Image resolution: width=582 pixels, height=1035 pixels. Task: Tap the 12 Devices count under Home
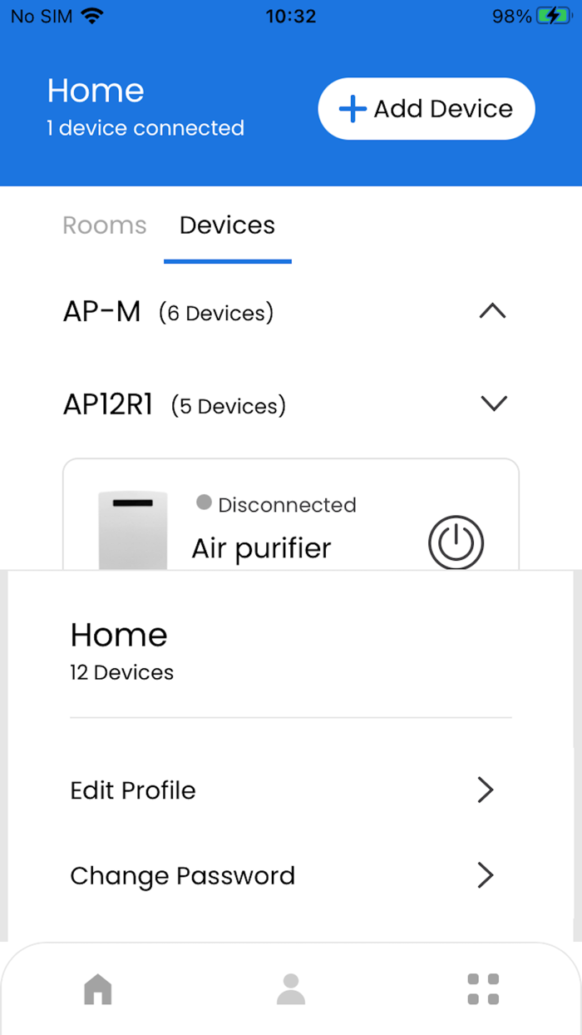[x=121, y=672]
